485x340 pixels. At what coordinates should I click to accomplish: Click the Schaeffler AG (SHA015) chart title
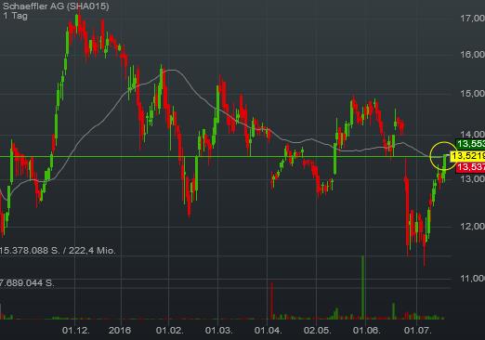pyautogui.click(x=56, y=7)
